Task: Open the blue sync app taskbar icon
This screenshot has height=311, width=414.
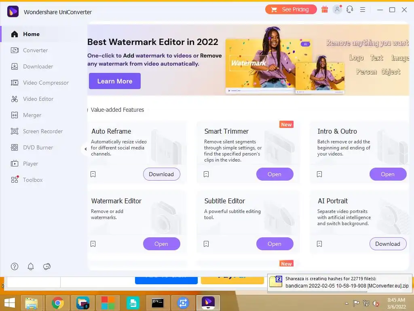Action: point(183,303)
